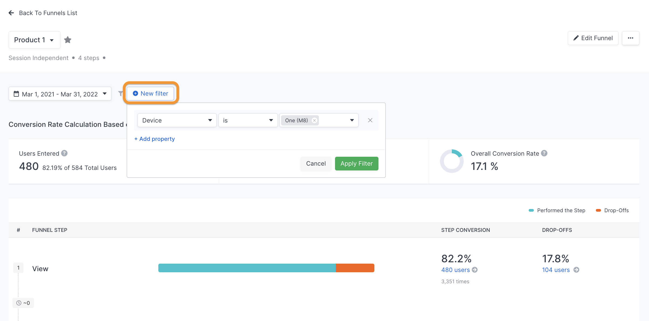Toggle the favorite star icon
The image size is (649, 321).
click(68, 40)
